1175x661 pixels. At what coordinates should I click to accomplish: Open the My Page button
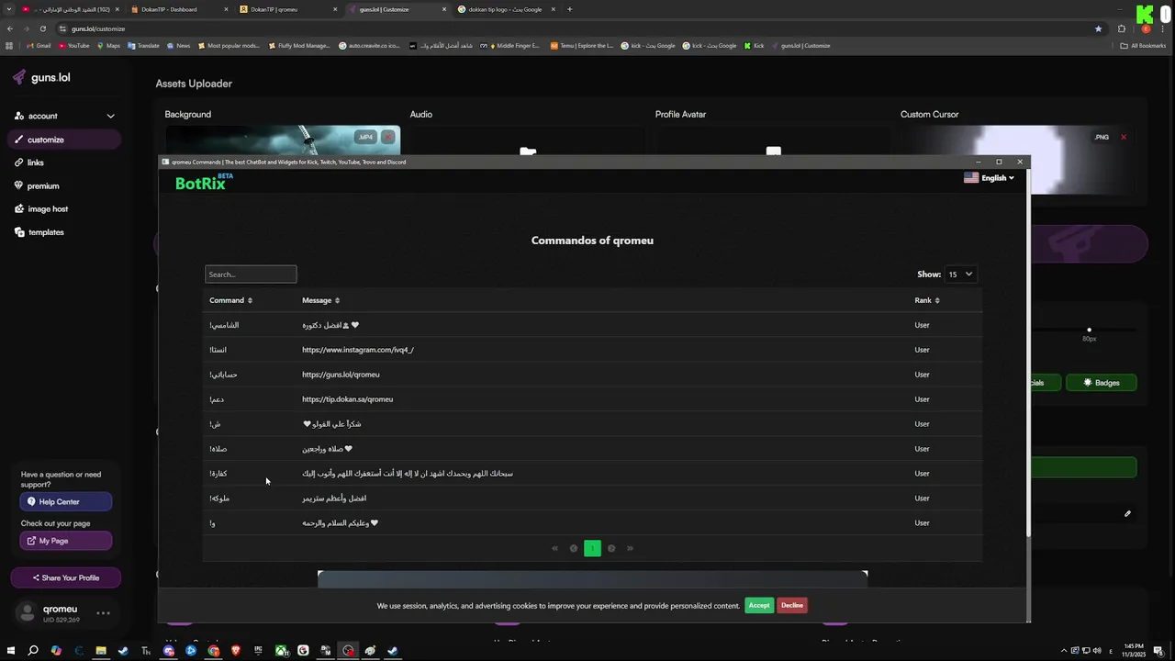pyautogui.click(x=66, y=541)
